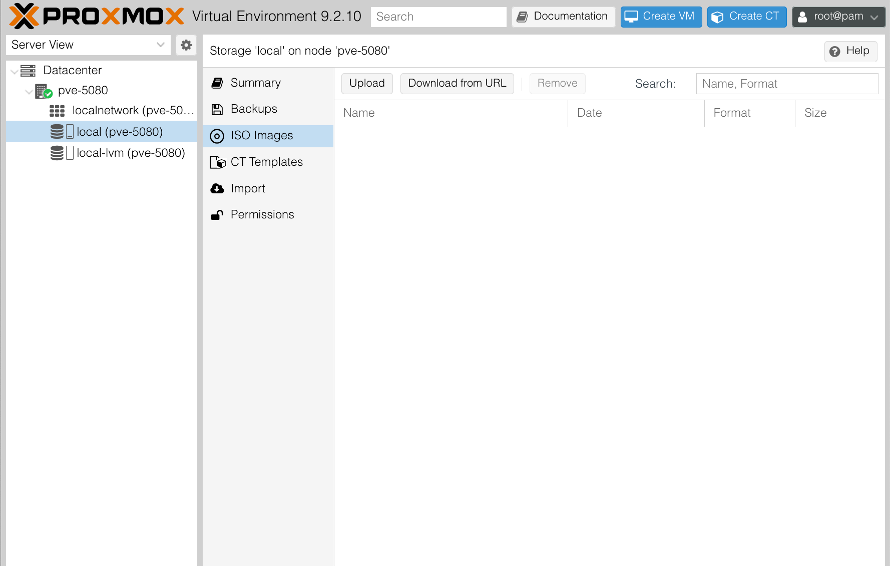Click the Permissions unlock icon
Image resolution: width=890 pixels, height=566 pixels.
point(217,215)
